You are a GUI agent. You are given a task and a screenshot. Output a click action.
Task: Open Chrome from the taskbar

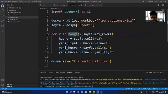(x=94, y=92)
